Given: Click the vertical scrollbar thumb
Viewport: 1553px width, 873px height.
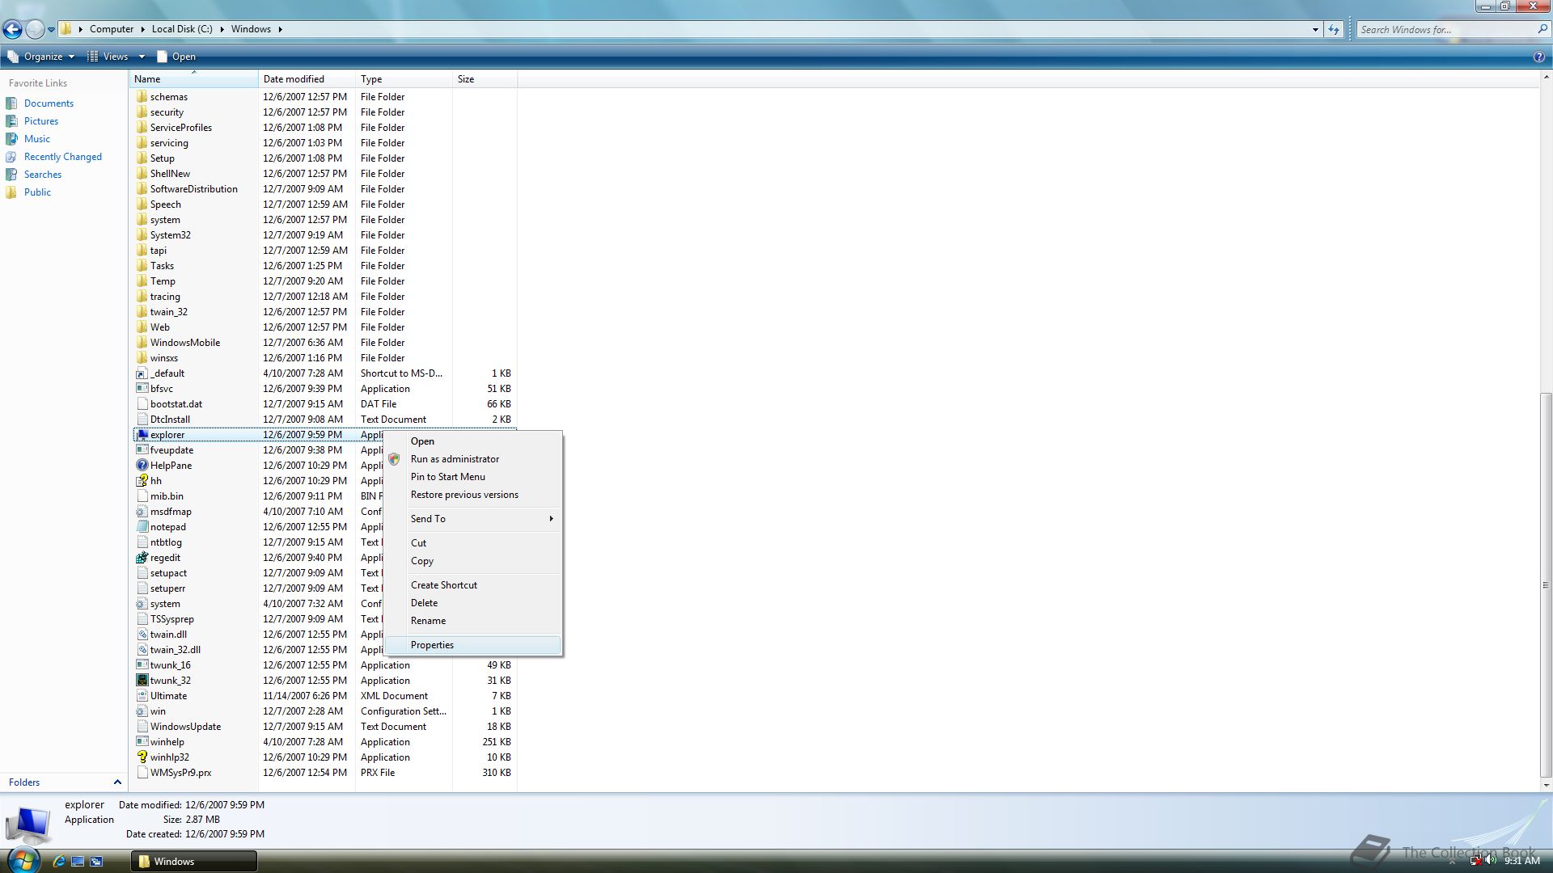Looking at the screenshot, I should (x=1546, y=584).
